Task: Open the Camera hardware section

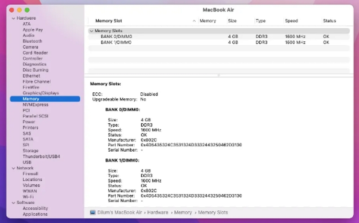Action: (x=31, y=47)
